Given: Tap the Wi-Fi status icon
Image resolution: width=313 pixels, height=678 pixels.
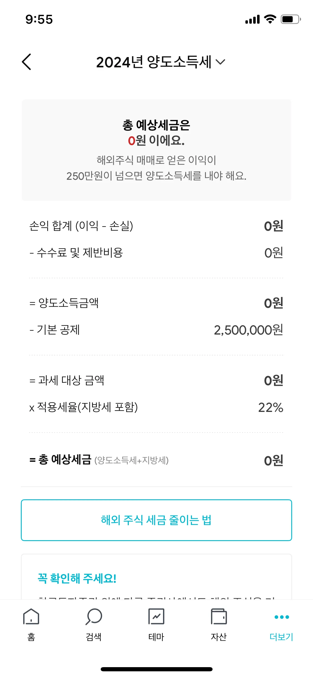Looking at the screenshot, I should click(270, 19).
